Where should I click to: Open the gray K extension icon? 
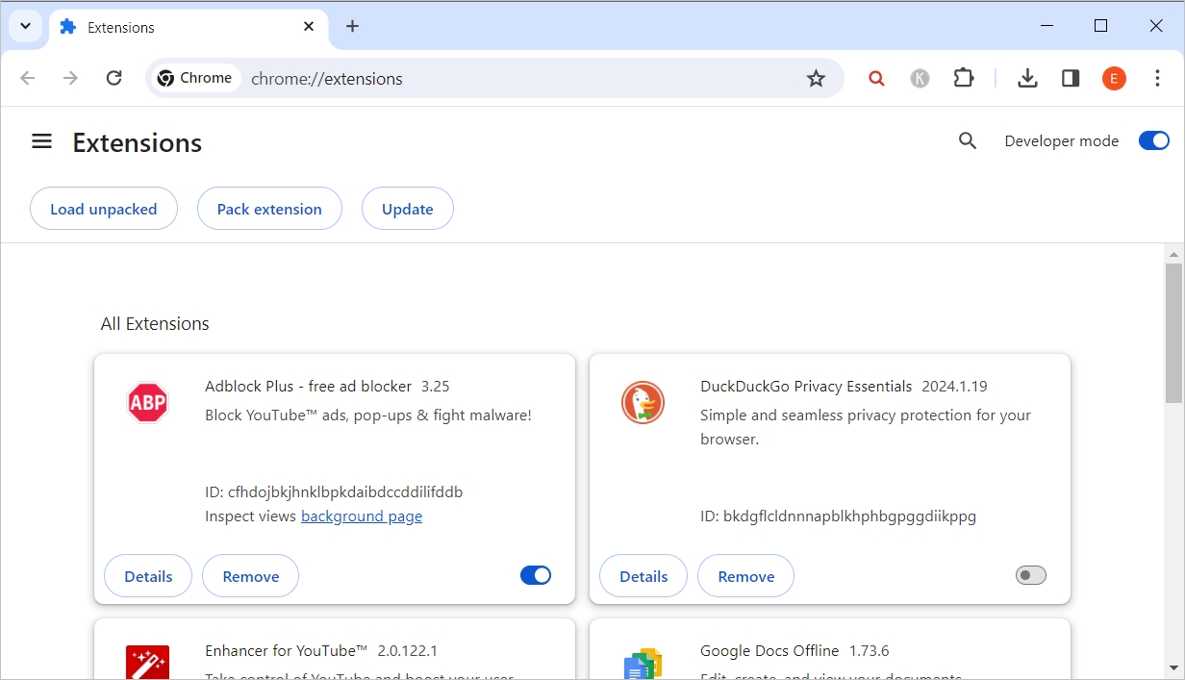920,79
